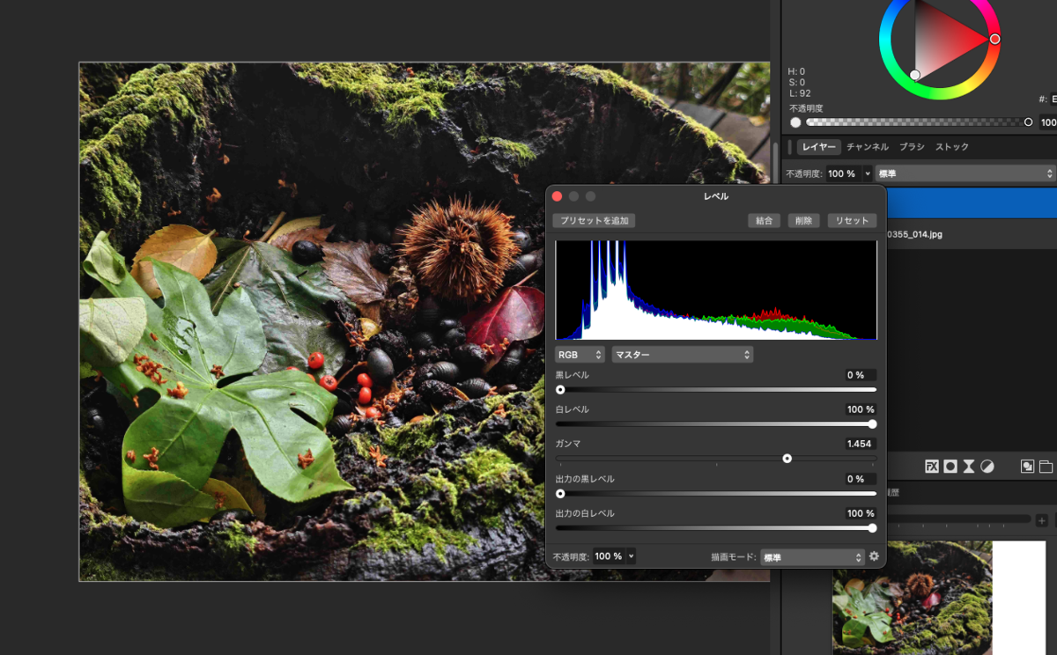Viewport: 1057px width, 655px height.
Task: Open the layer blend mode 標準 dropdown
Action: [965, 173]
